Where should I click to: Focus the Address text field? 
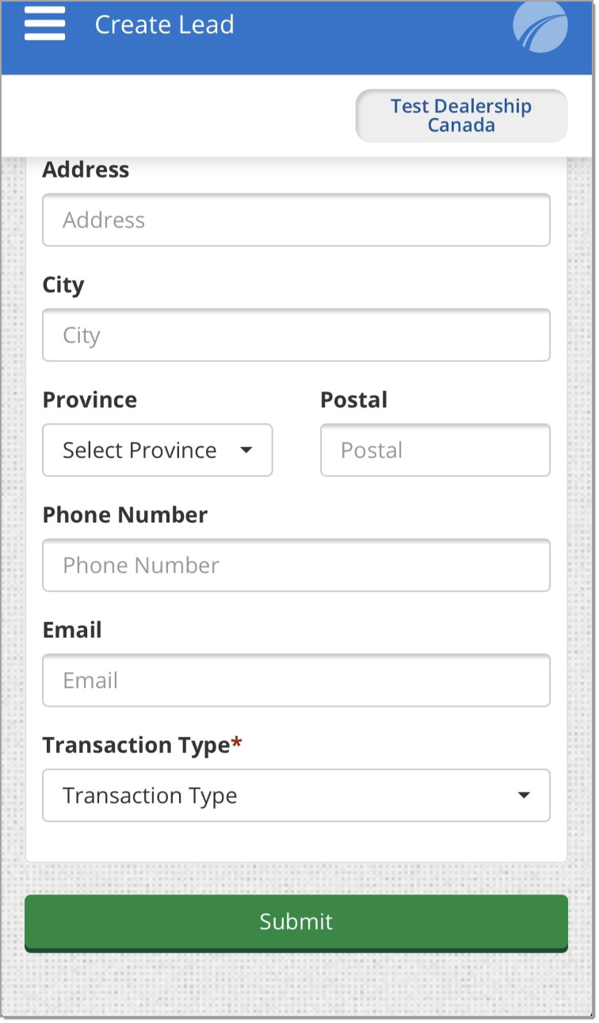click(296, 219)
